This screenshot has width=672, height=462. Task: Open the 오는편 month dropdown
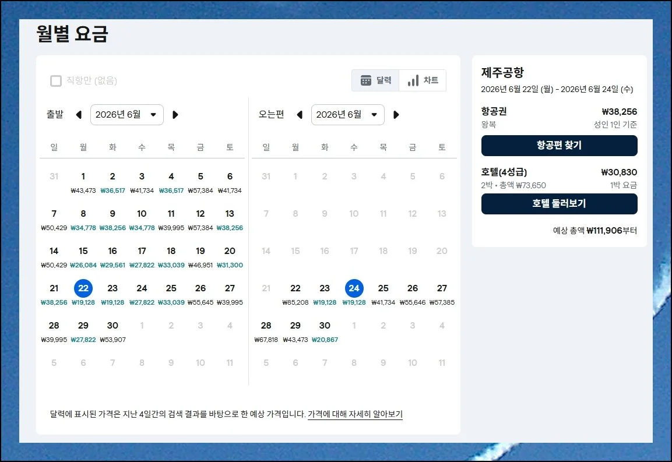point(348,115)
